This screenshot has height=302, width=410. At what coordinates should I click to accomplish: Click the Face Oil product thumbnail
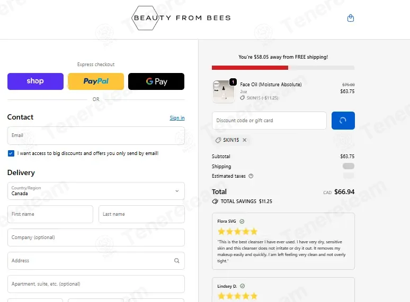click(x=224, y=91)
